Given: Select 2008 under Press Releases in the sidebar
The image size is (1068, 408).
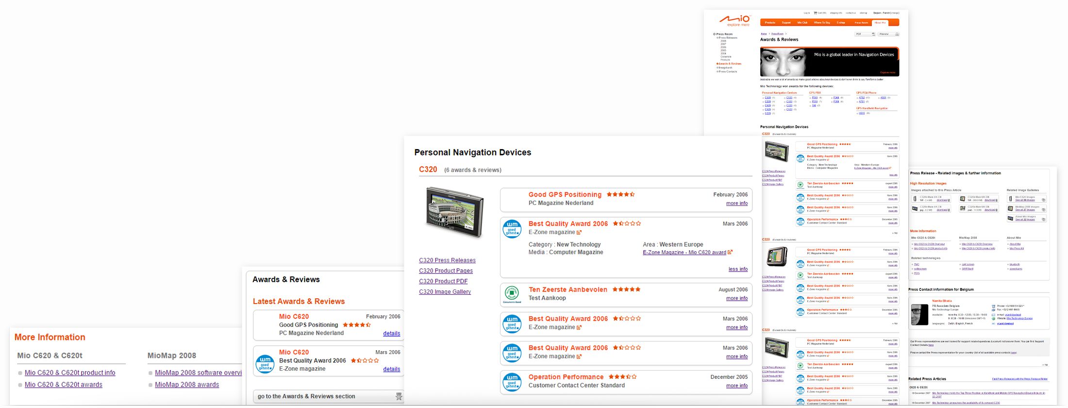Looking at the screenshot, I should pos(723,41).
